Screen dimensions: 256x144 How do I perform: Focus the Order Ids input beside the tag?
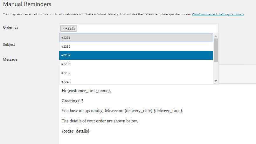point(147,28)
